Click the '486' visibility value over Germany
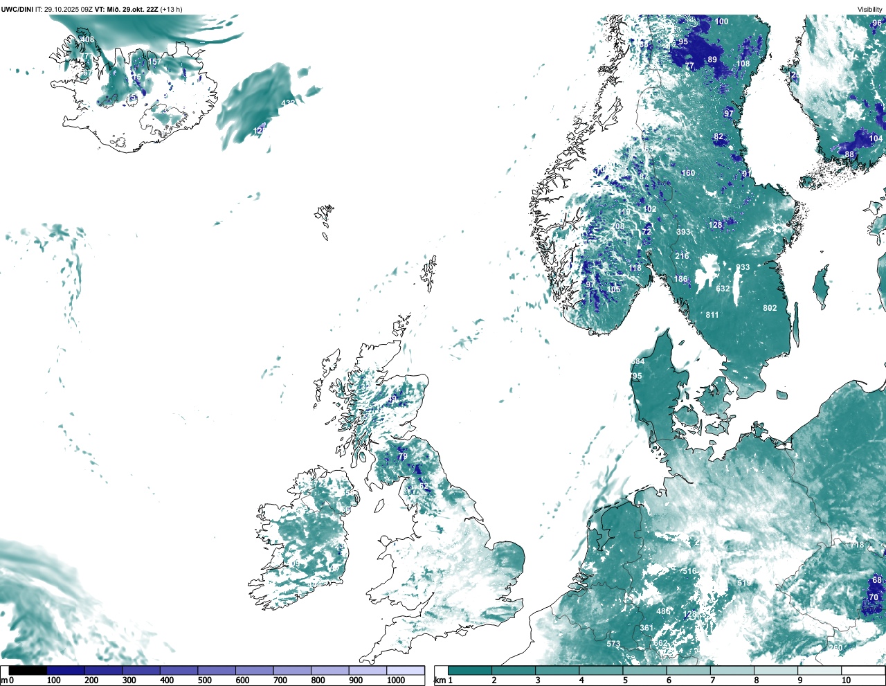Image resolution: width=886 pixels, height=686 pixels. pos(663,611)
